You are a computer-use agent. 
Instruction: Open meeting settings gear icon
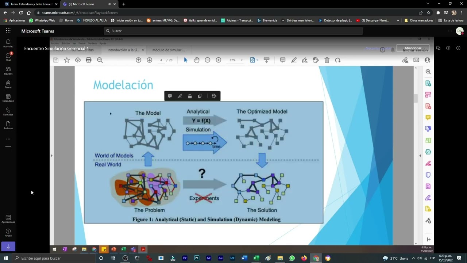[448, 48]
